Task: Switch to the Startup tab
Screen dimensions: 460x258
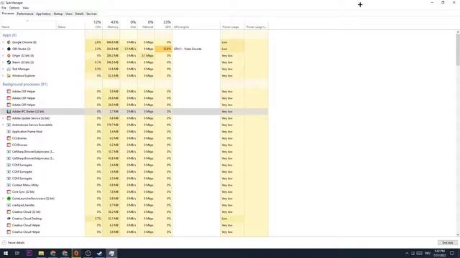Action: coord(58,14)
